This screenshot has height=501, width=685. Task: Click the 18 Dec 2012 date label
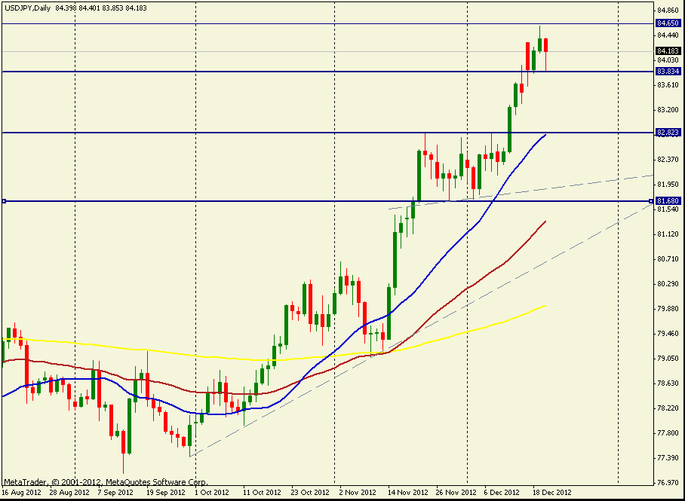[546, 492]
